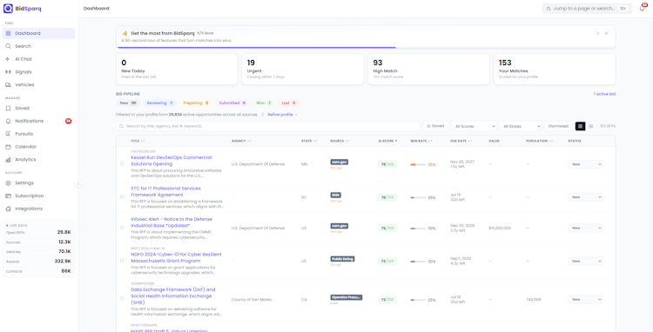Open Saved in sidebar
Image resolution: width=653 pixels, height=332 pixels.
[38, 108]
